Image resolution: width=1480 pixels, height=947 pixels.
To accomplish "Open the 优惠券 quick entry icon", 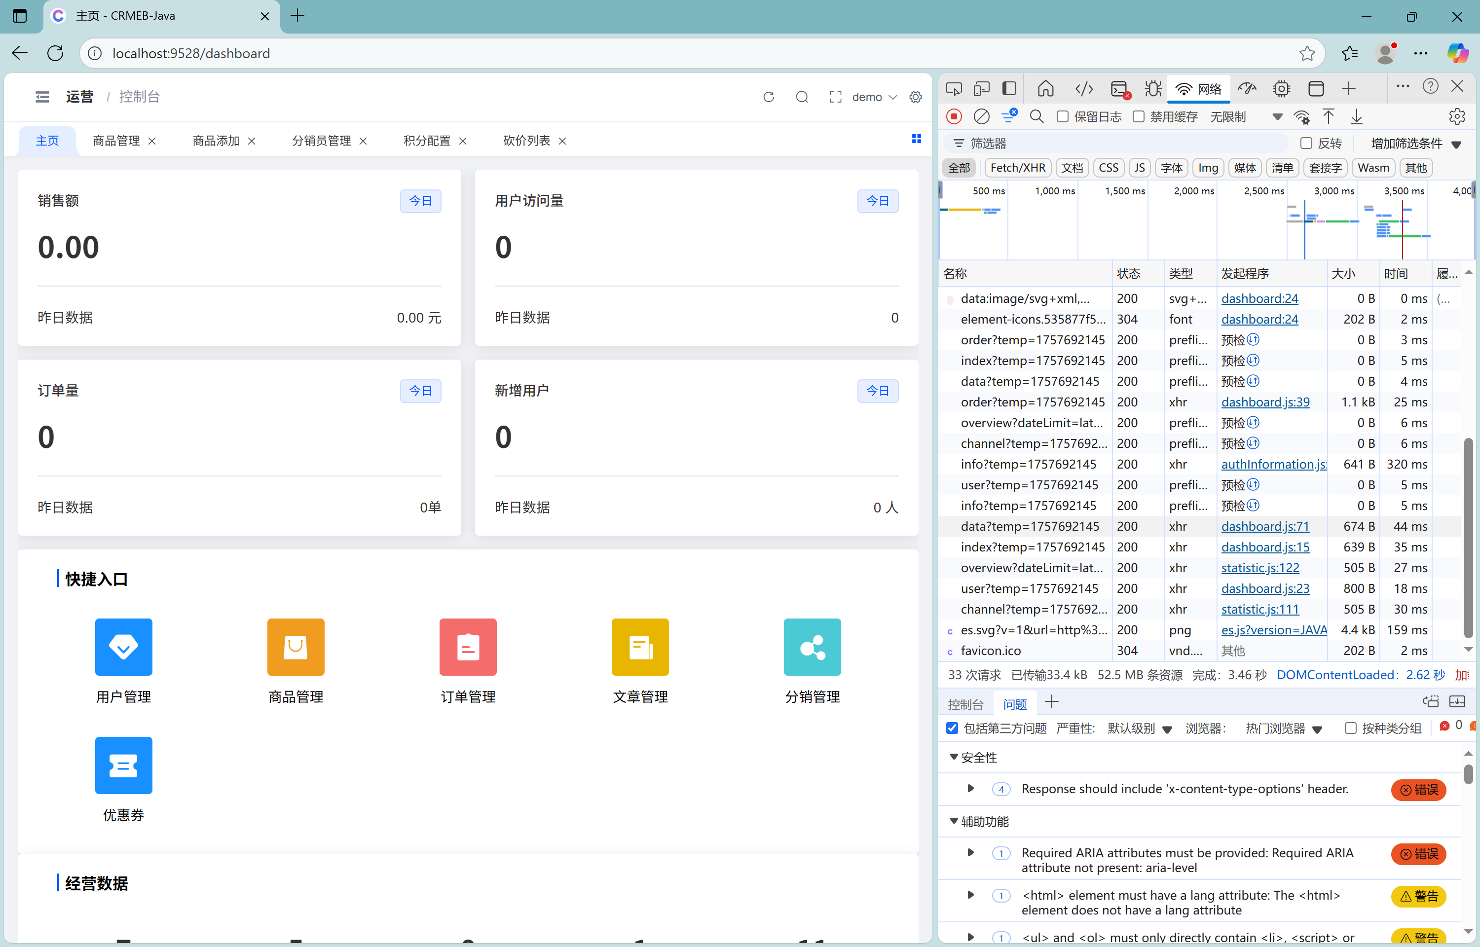I will pos(124,765).
